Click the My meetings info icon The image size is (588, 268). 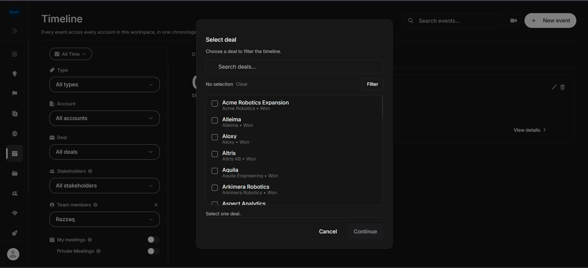(x=90, y=240)
